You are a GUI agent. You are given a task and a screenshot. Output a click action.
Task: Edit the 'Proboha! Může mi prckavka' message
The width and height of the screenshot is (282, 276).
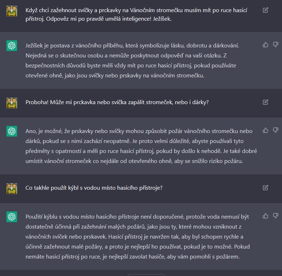point(266,102)
